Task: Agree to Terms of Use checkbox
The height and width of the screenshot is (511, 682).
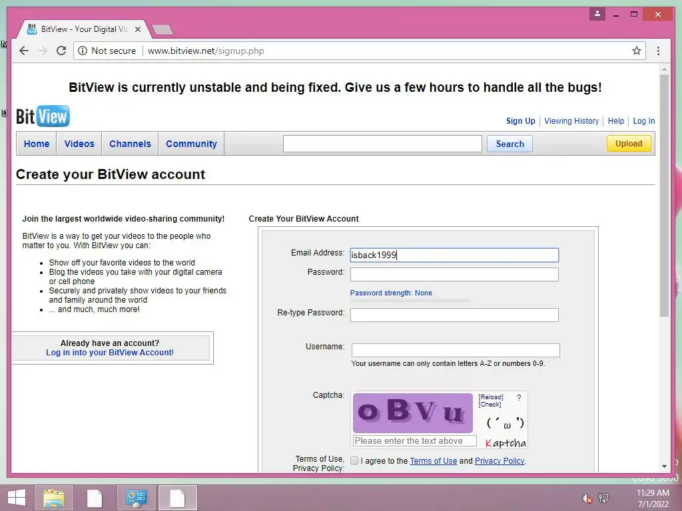Action: [354, 460]
